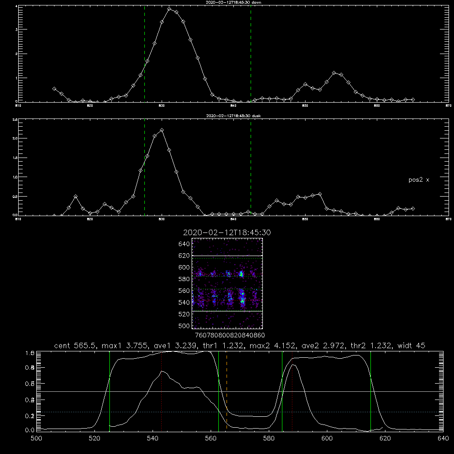Click the highest diamond point of the dusk curve
The height and width of the screenshot is (454, 454).
click(162, 130)
